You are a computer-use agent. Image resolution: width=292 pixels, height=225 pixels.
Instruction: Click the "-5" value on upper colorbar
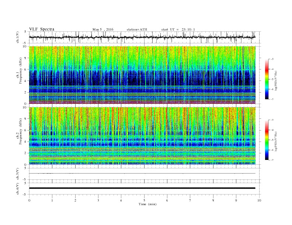(272, 79)
